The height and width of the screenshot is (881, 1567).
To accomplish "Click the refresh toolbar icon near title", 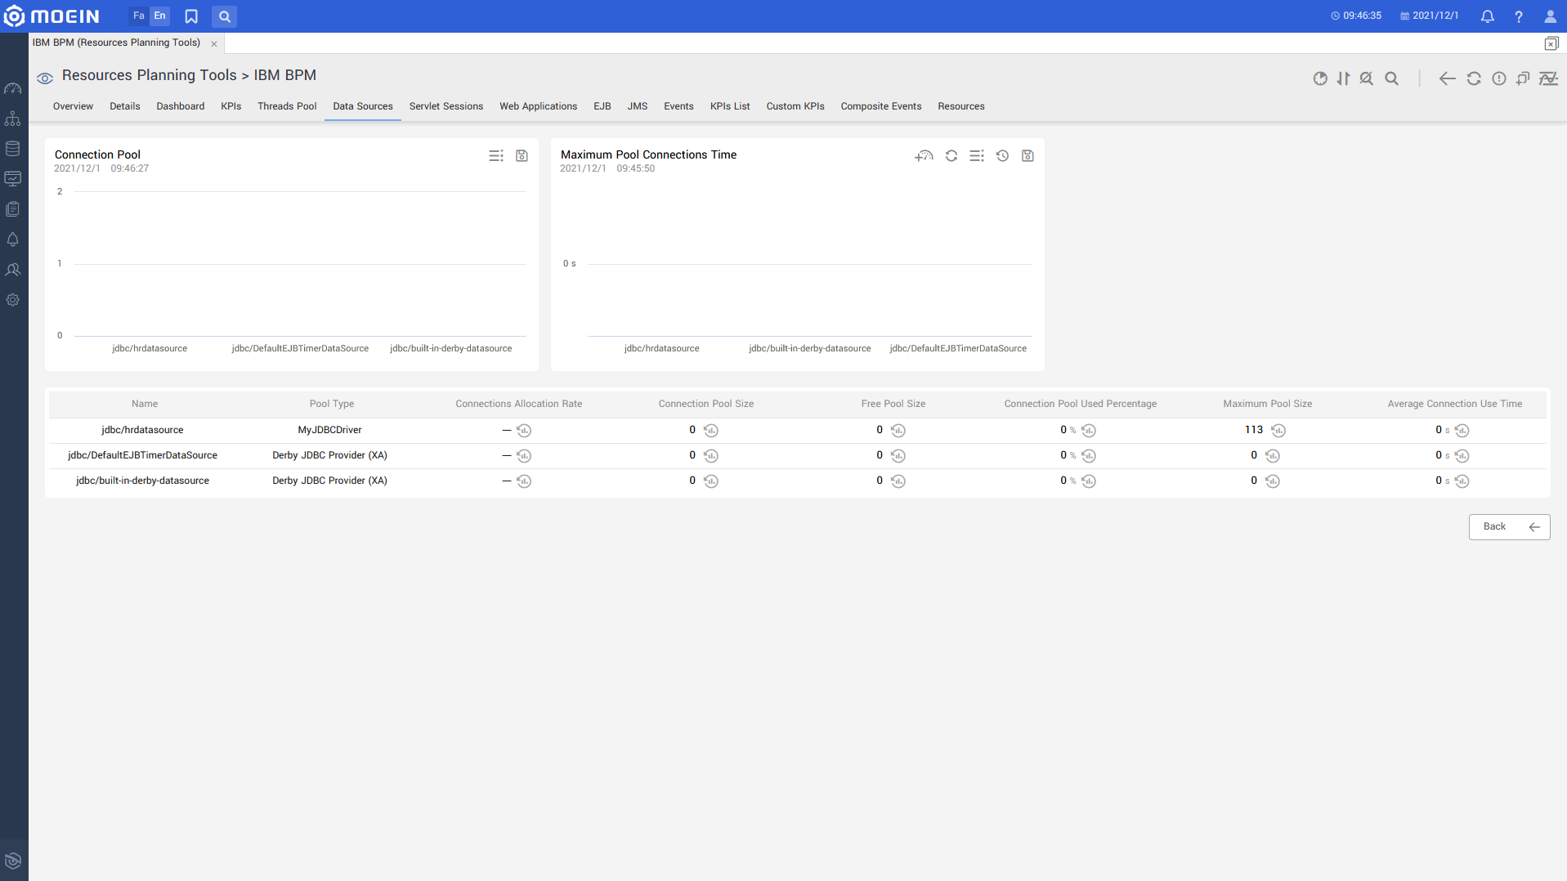I will click(x=1474, y=78).
